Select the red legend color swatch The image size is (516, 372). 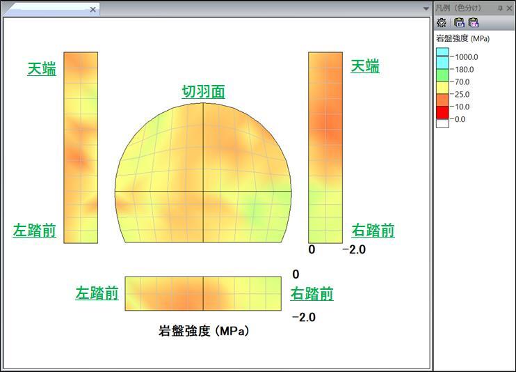pos(442,111)
